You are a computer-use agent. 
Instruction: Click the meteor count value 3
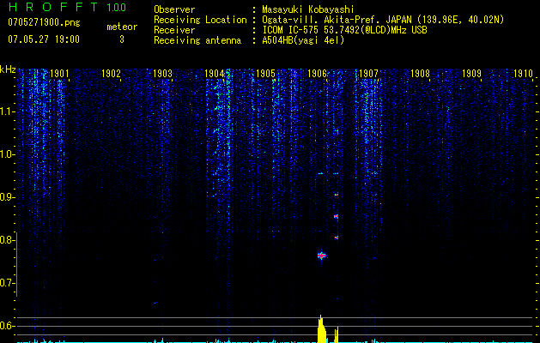click(x=122, y=39)
